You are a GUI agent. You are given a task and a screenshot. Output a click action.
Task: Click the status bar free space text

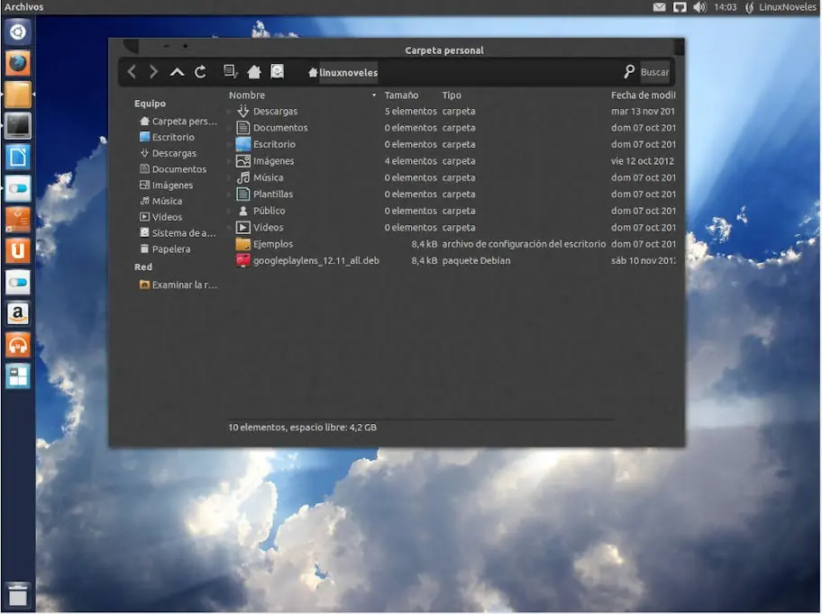point(302,428)
